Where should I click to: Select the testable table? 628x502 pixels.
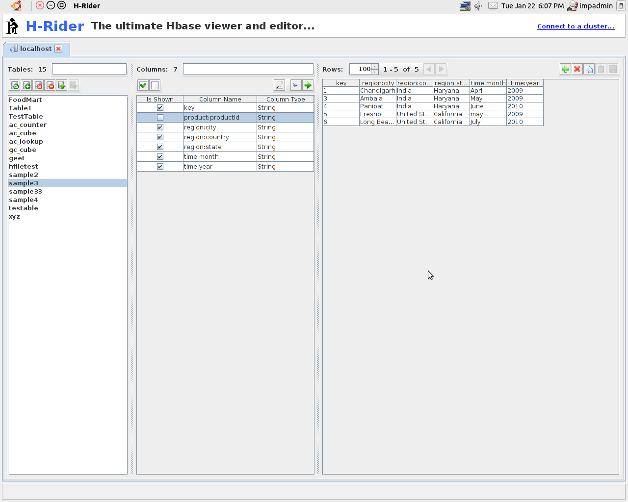click(x=68, y=208)
